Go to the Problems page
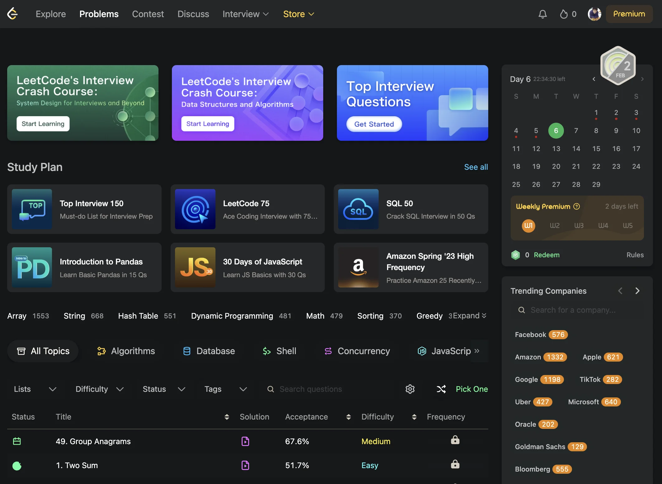Screen dimensions: 662x484 (x=99, y=14)
